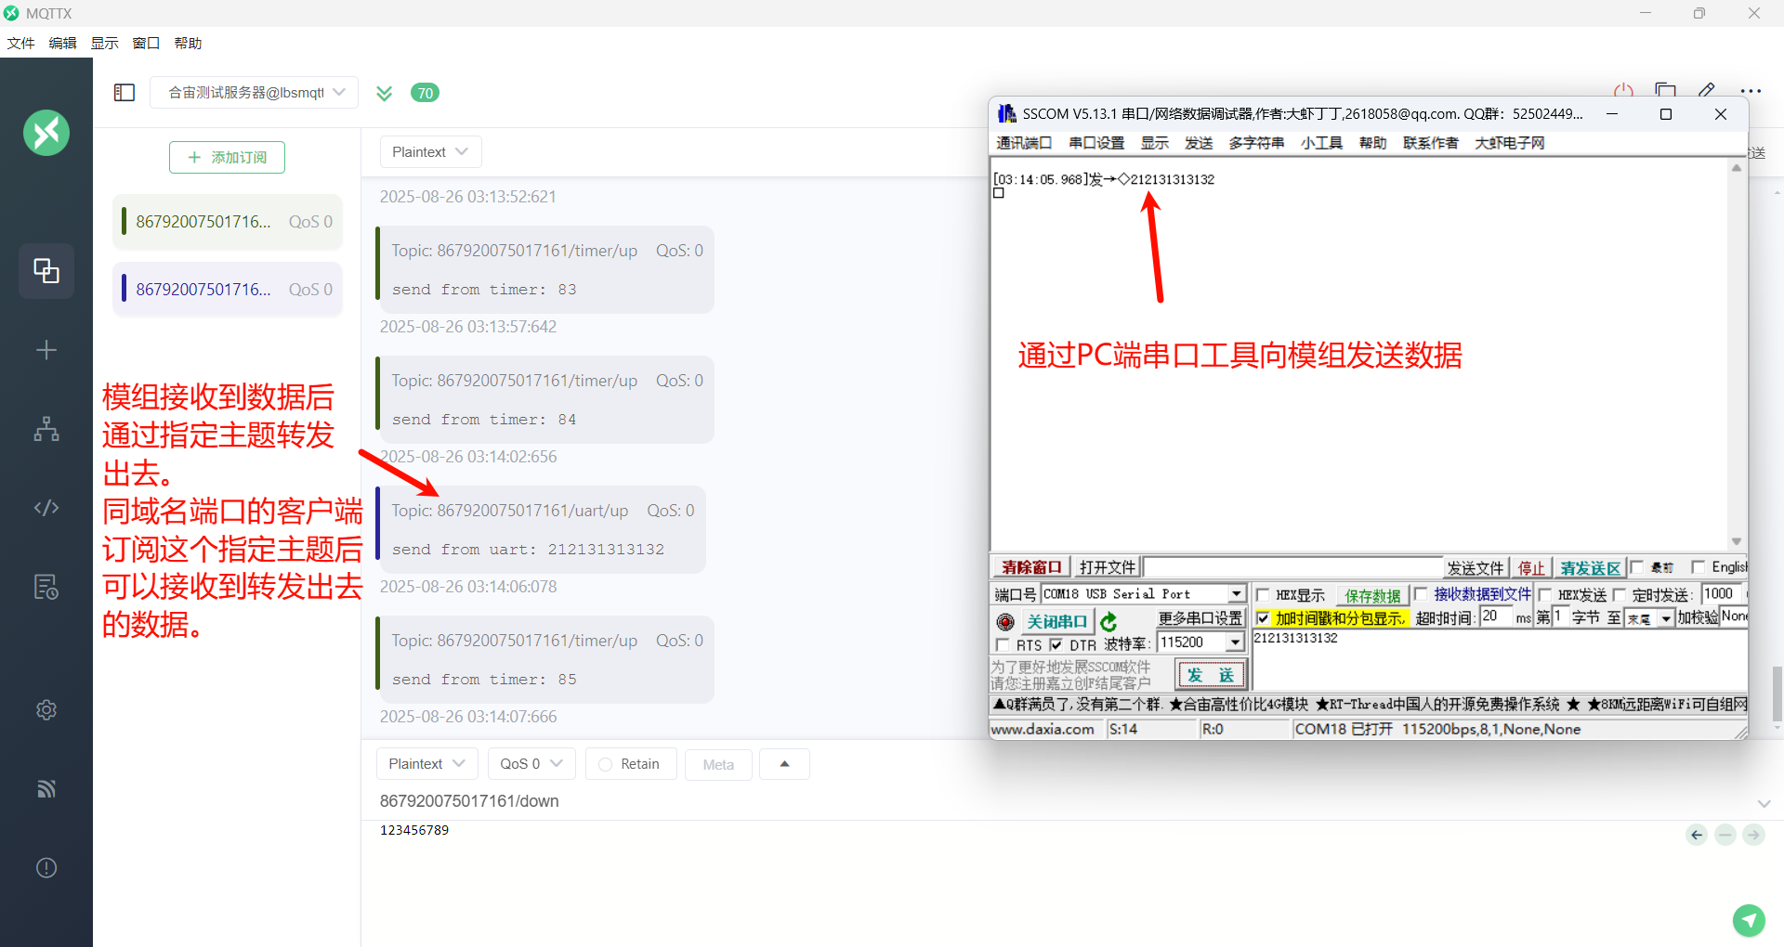
Task: Uncheck the DTR checkbox
Action: click(x=1056, y=645)
